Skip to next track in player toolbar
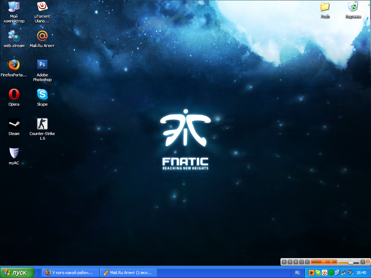Screen dimensions: 371x278 click(x=307, y=262)
